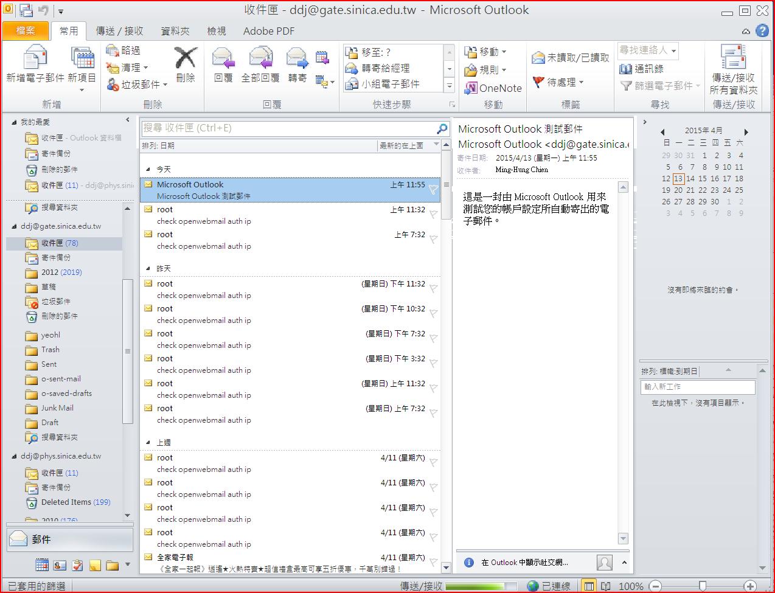Click 傳送/接收所有資料夾 send/receive all folders icon
Image resolution: width=775 pixels, height=593 pixels.
point(734,57)
